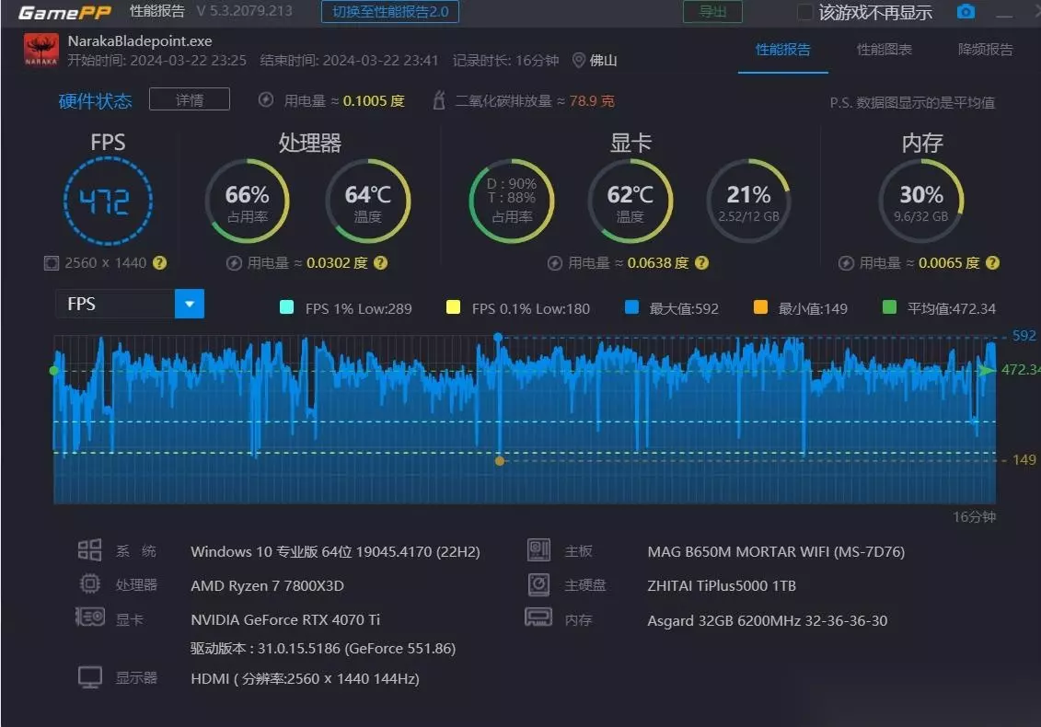1041x727 pixels.
Task: Switch to the 性能报告 tab
Action: (782, 50)
